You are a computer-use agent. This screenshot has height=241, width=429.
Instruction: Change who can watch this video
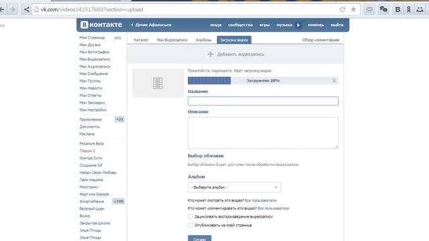tap(261, 200)
